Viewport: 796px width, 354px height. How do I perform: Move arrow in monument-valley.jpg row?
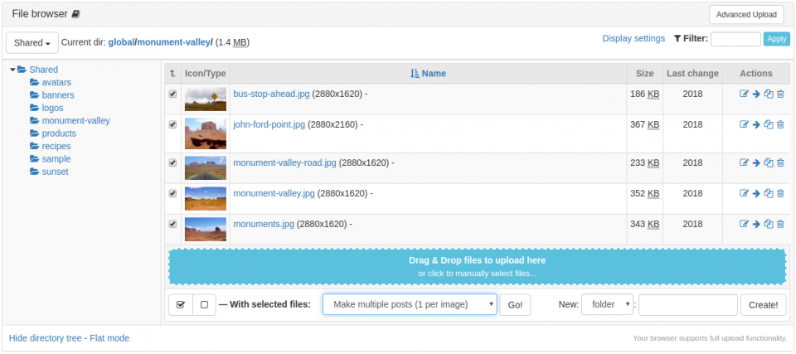(756, 193)
